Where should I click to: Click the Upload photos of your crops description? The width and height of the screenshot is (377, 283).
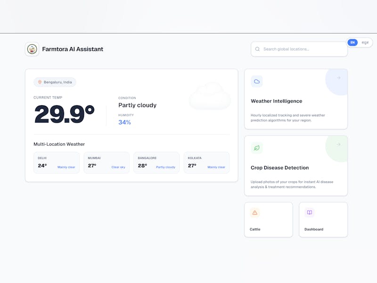pos(292,184)
